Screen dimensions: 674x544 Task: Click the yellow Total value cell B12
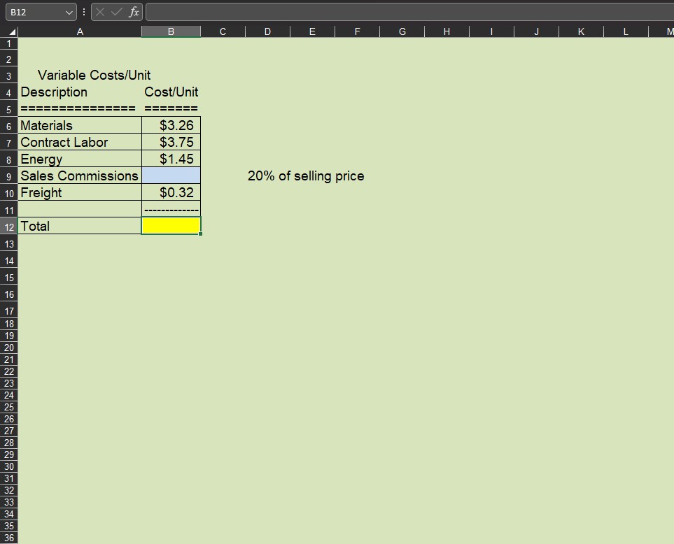(x=171, y=226)
